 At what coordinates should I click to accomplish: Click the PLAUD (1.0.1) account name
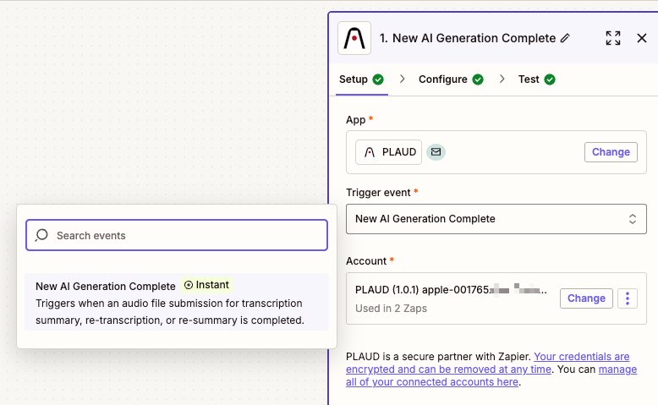pos(451,290)
